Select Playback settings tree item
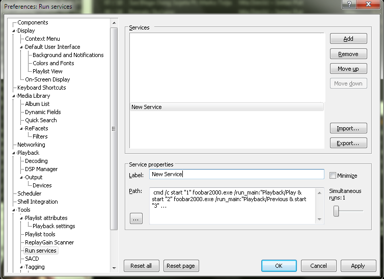Image resolution: width=384 pixels, height=279 pixels. [54, 226]
